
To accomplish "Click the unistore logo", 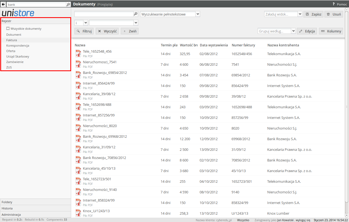I will (x=18, y=13).
